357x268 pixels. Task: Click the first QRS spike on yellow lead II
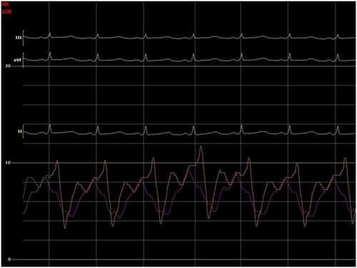[x=50, y=128]
